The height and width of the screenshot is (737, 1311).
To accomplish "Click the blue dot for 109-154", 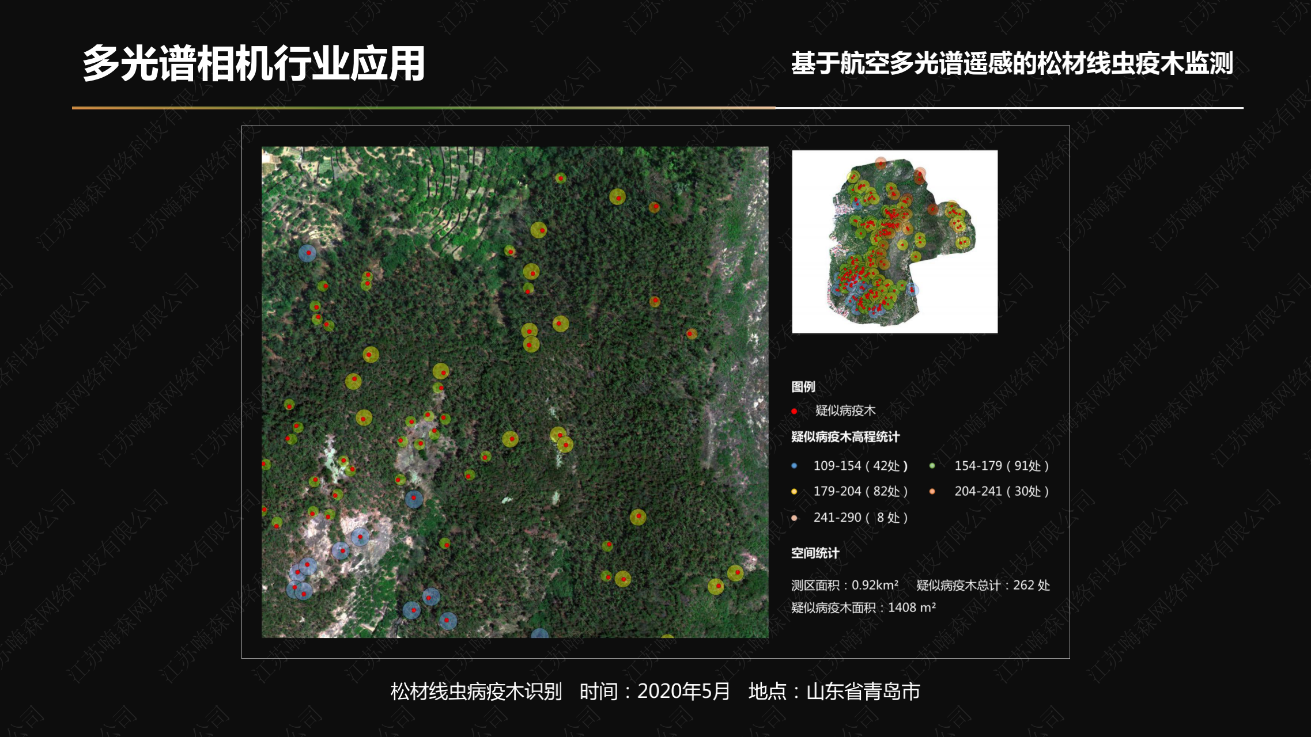I will click(794, 466).
